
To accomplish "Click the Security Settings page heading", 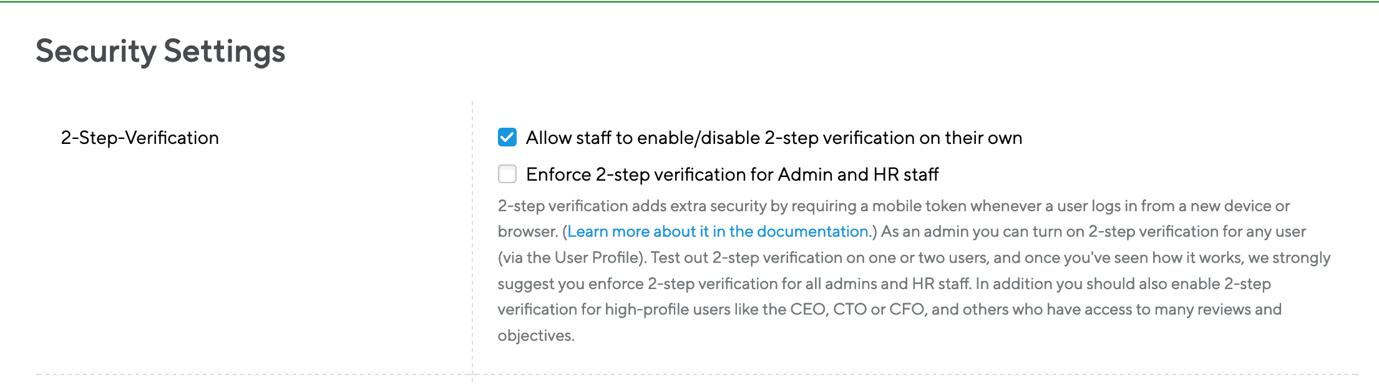I will [x=160, y=52].
